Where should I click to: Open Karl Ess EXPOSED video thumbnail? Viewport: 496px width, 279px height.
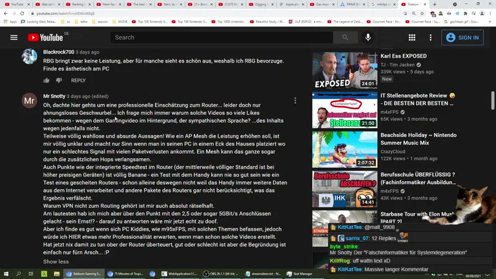click(344, 70)
